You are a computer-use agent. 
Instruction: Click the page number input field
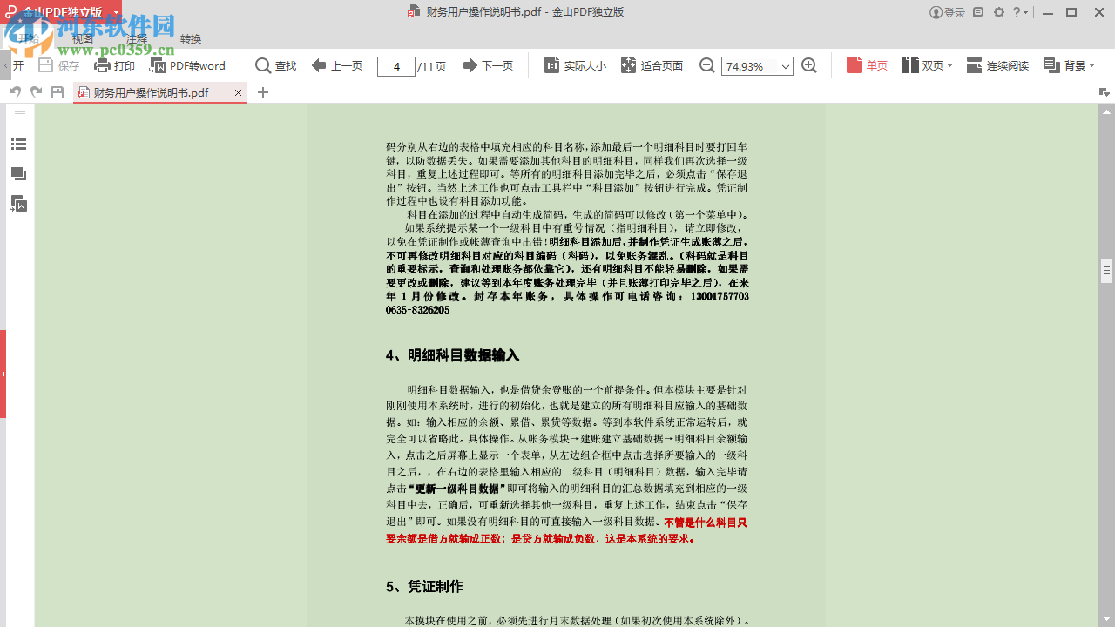click(396, 64)
